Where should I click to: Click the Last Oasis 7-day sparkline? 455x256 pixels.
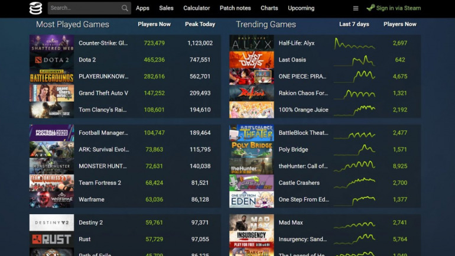pos(355,60)
